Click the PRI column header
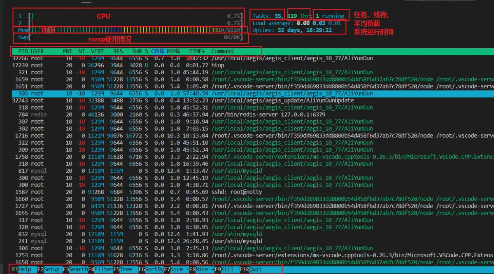Viewport: 494px width, 274px height. [x=67, y=52]
